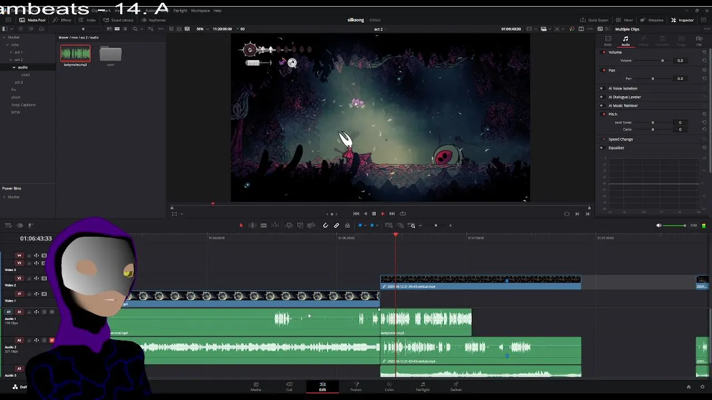Switch to the Deliver page
The height and width of the screenshot is (400, 712).
point(456,387)
